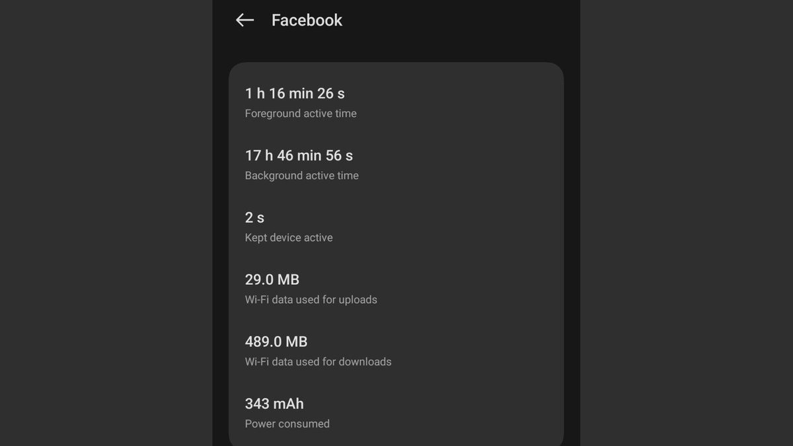The image size is (793, 446).
Task: Tap the Background active time label text
Action: pos(301,175)
